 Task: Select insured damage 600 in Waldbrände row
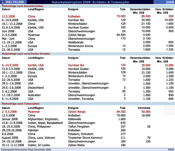171,42
